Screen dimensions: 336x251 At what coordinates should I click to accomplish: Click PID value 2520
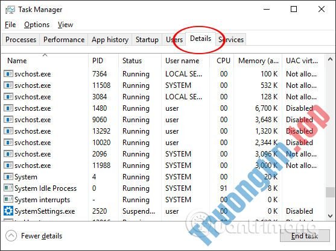point(100,211)
